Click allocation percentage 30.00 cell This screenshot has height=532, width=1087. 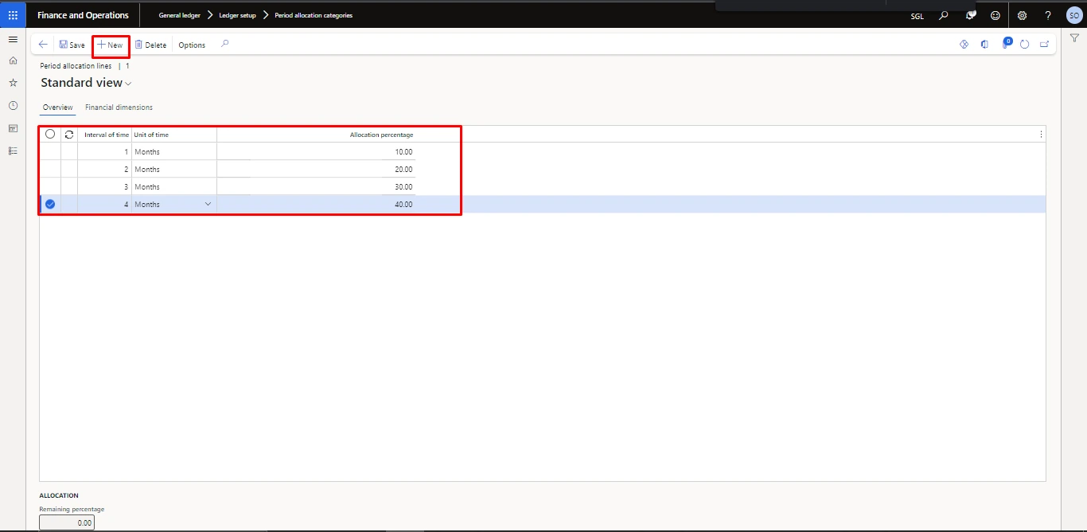click(316, 187)
